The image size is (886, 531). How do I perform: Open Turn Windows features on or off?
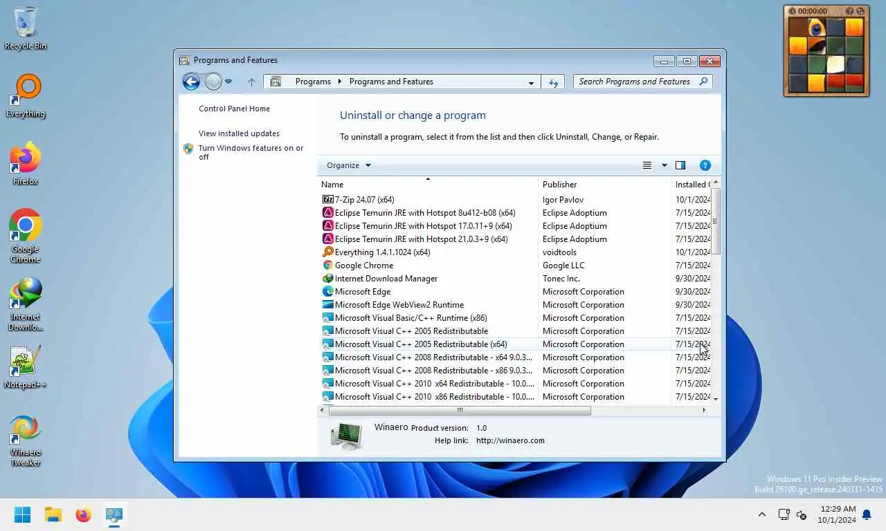251,152
